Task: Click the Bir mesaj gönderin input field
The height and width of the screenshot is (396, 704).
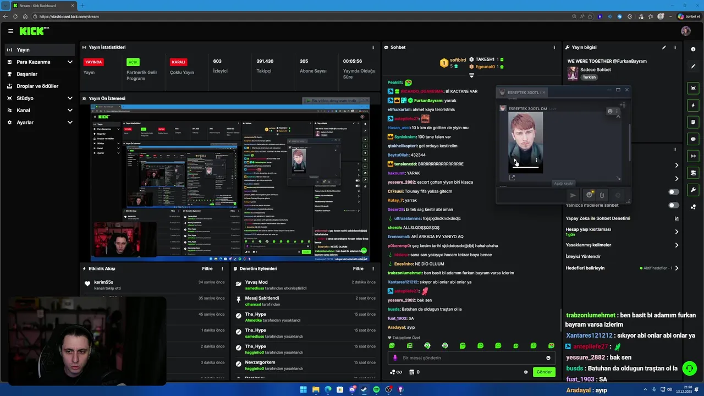Action: click(471, 358)
